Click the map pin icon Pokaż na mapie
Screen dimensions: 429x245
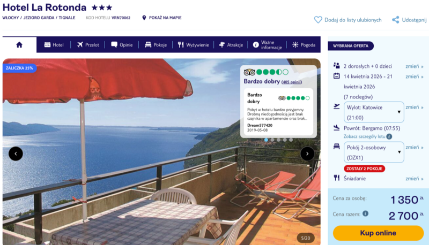[x=144, y=18]
